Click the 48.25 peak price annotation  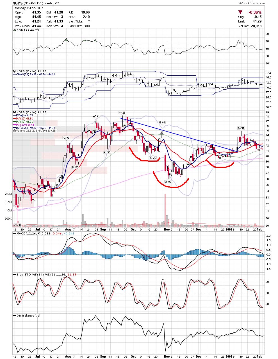[122, 112]
